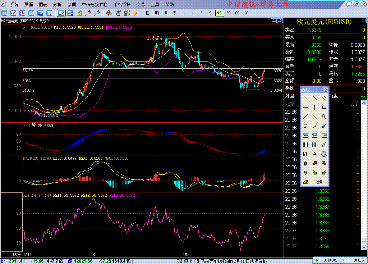Pick the sine wave curve tool

[x=324, y=117]
